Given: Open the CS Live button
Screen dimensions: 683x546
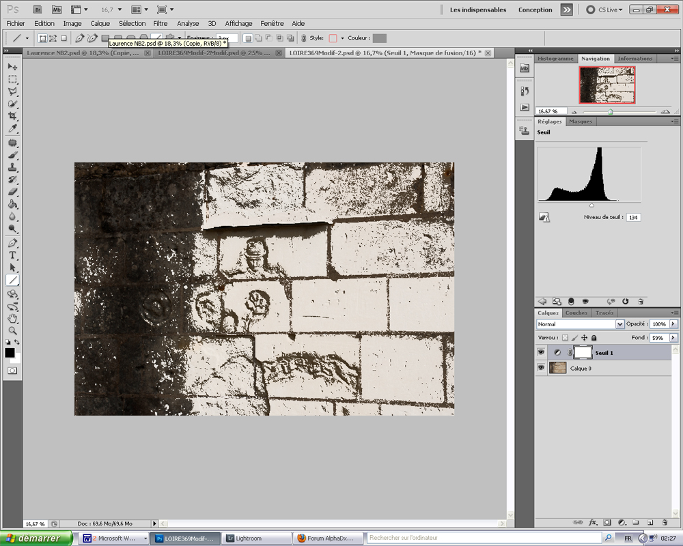Looking at the screenshot, I should [604, 10].
